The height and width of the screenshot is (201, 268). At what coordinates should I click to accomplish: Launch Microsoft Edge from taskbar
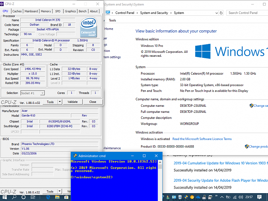click(x=48, y=197)
